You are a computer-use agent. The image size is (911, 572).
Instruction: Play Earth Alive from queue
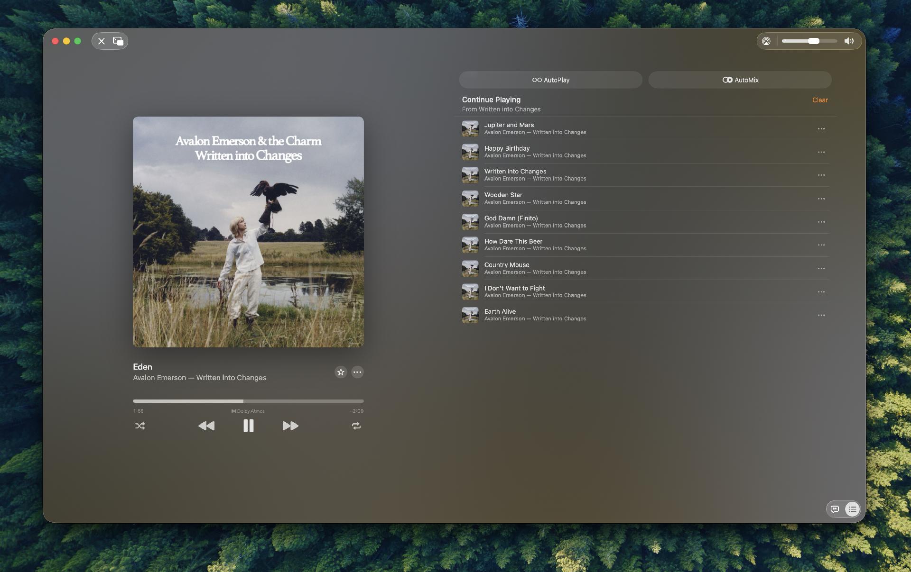click(x=645, y=315)
